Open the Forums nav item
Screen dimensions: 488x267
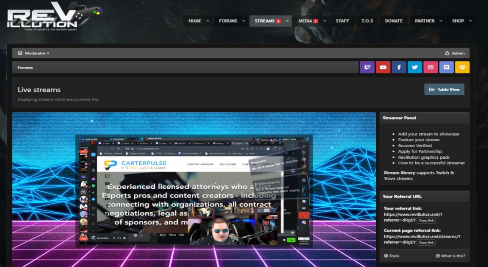click(x=228, y=21)
